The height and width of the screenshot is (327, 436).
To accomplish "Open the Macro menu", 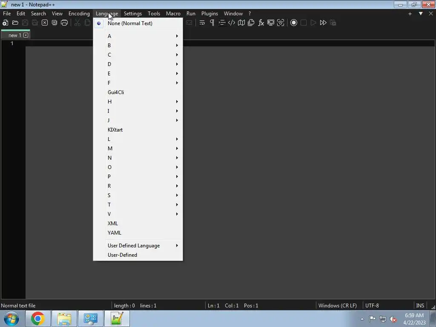I will tap(173, 13).
